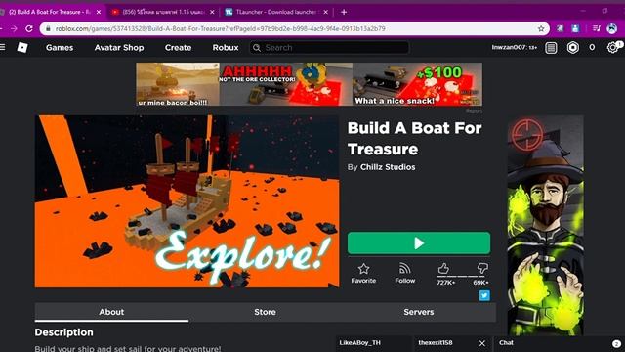Favorite the game with star icon
The height and width of the screenshot is (352, 625).
pos(363,274)
